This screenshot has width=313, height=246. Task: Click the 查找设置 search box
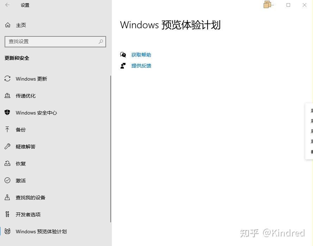(x=55, y=42)
